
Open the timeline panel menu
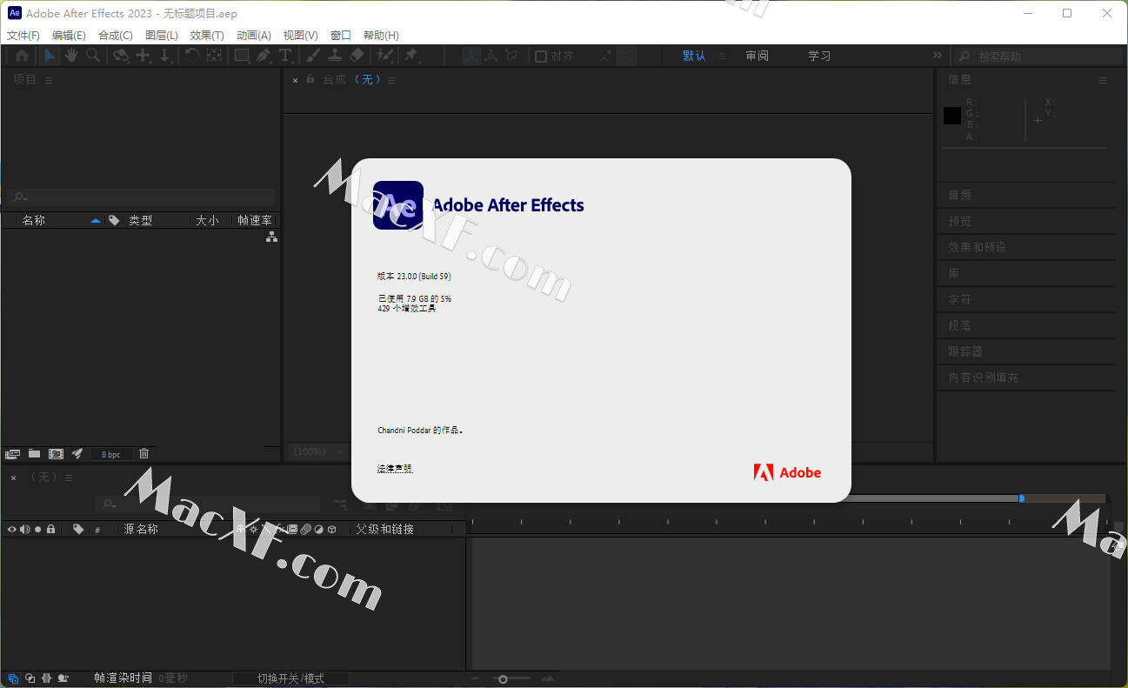point(69,478)
